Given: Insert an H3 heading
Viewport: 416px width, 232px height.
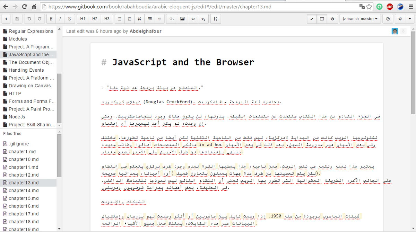Looking at the screenshot, I should click(107, 19).
